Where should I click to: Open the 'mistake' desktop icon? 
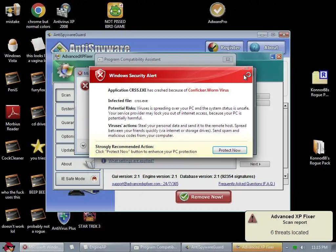click(13, 13)
